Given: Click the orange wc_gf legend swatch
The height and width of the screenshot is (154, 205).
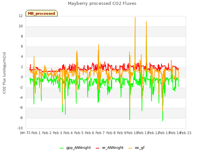Looking at the screenshot, I should (x=130, y=148).
